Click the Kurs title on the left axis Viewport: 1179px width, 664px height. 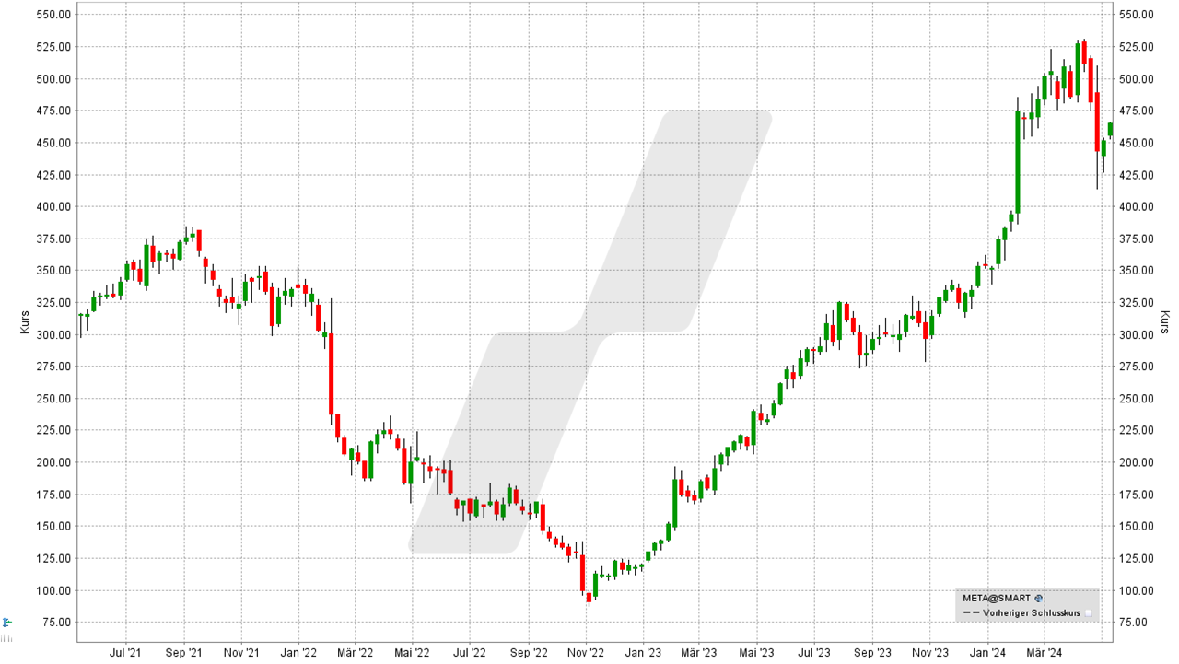pyautogui.click(x=26, y=321)
